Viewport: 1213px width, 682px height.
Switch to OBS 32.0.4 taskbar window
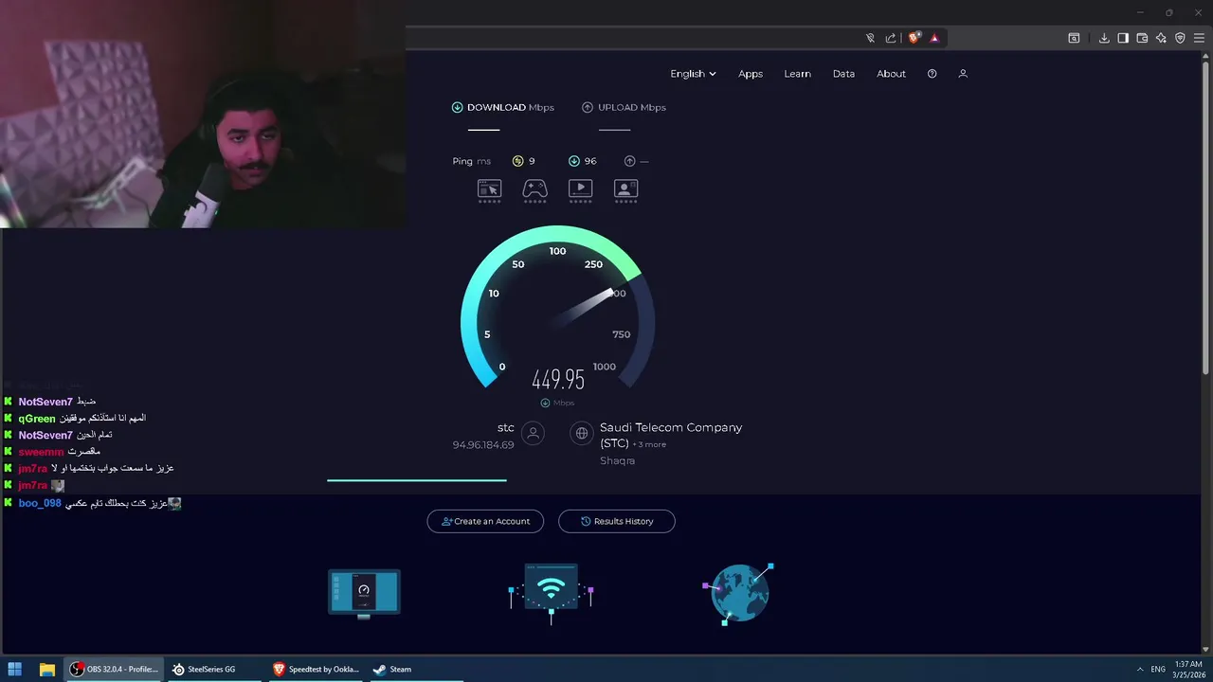[x=114, y=669]
